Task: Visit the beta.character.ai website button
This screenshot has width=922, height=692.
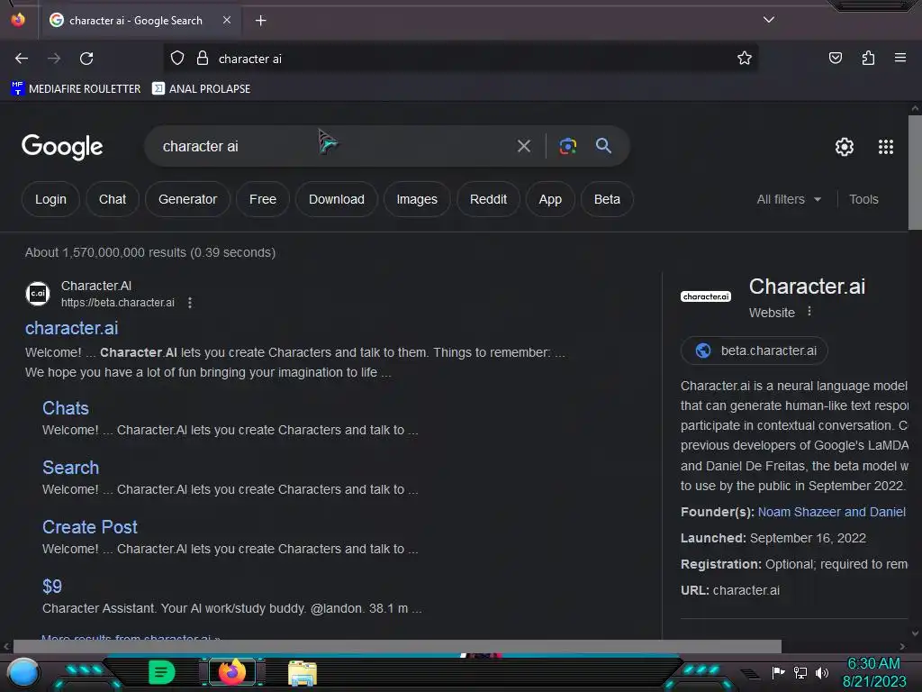Action: point(755,351)
